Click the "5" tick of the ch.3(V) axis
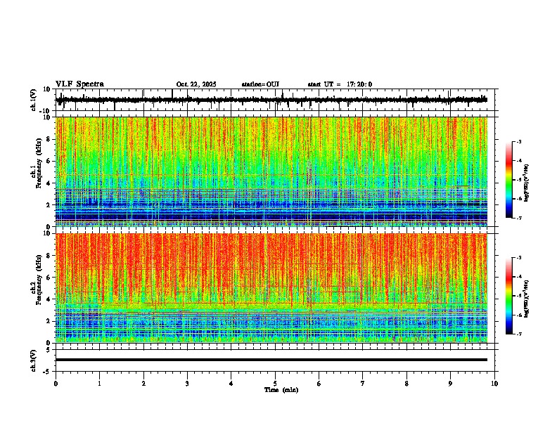Screen dimensions: 557x430 (x=49, y=349)
